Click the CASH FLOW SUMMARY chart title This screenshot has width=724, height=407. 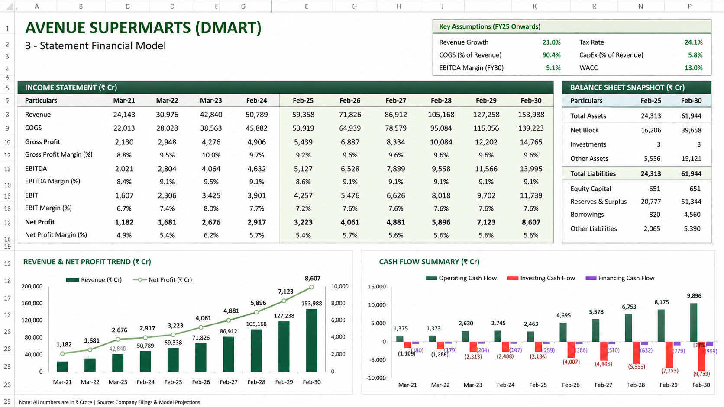429,262
